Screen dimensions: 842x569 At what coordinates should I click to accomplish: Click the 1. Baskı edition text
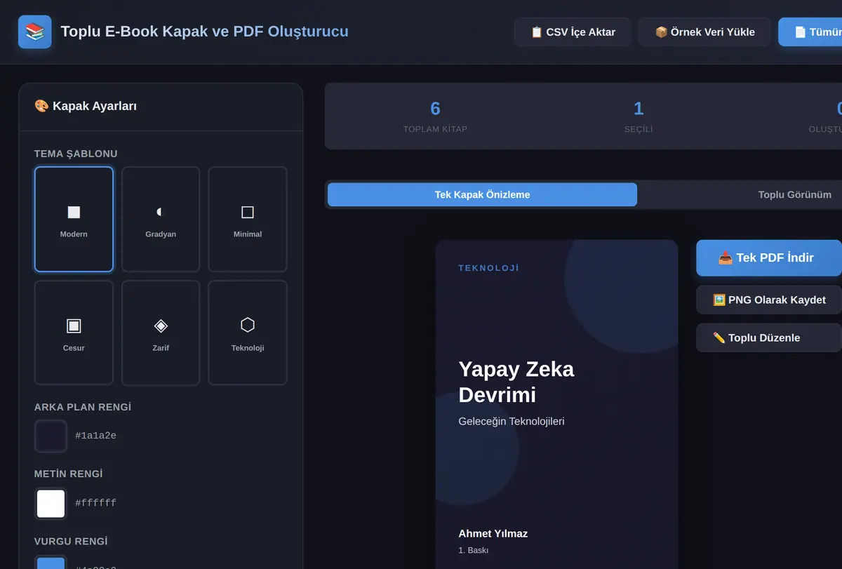point(473,550)
